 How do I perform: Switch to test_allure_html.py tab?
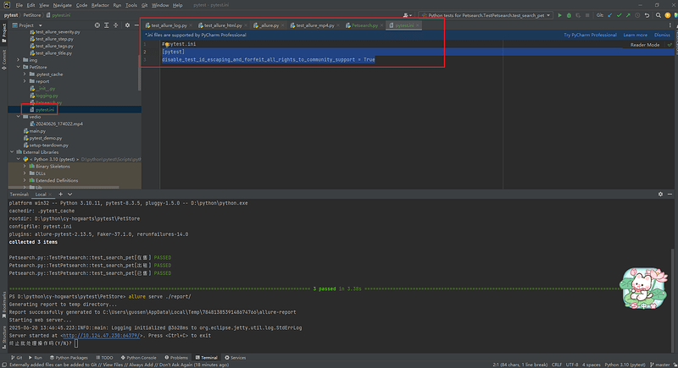223,25
